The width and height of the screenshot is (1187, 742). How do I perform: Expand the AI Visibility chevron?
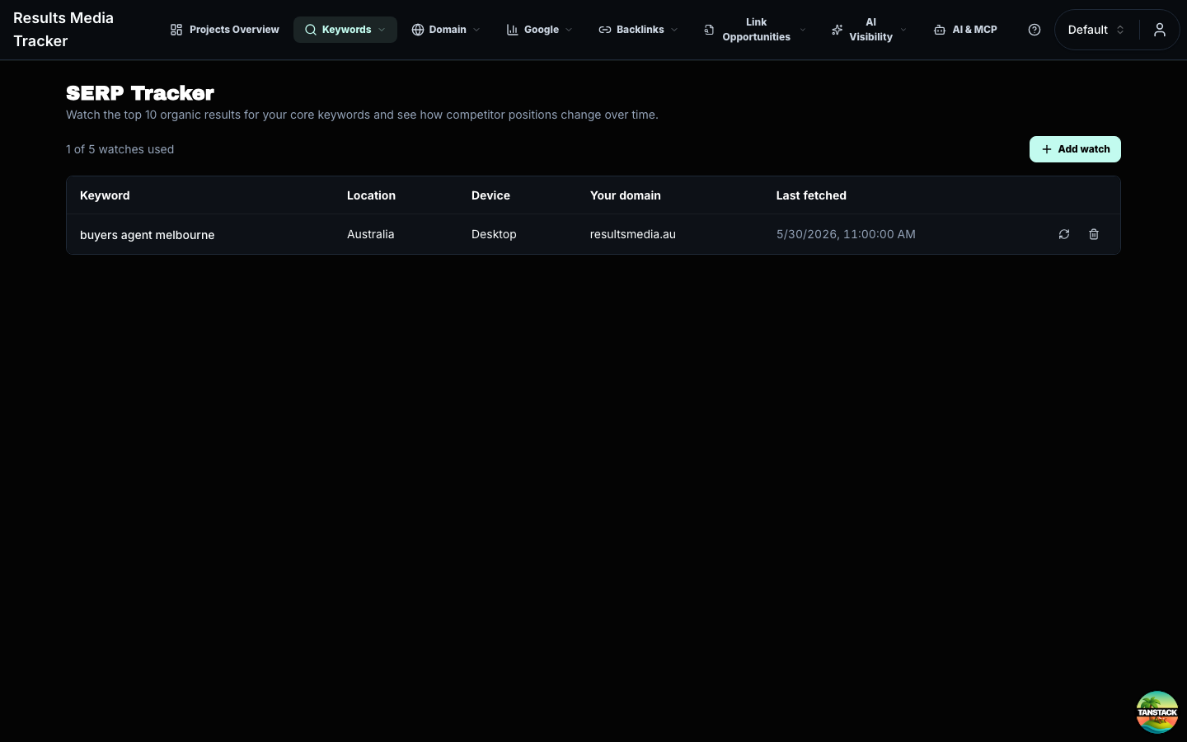pos(903,30)
